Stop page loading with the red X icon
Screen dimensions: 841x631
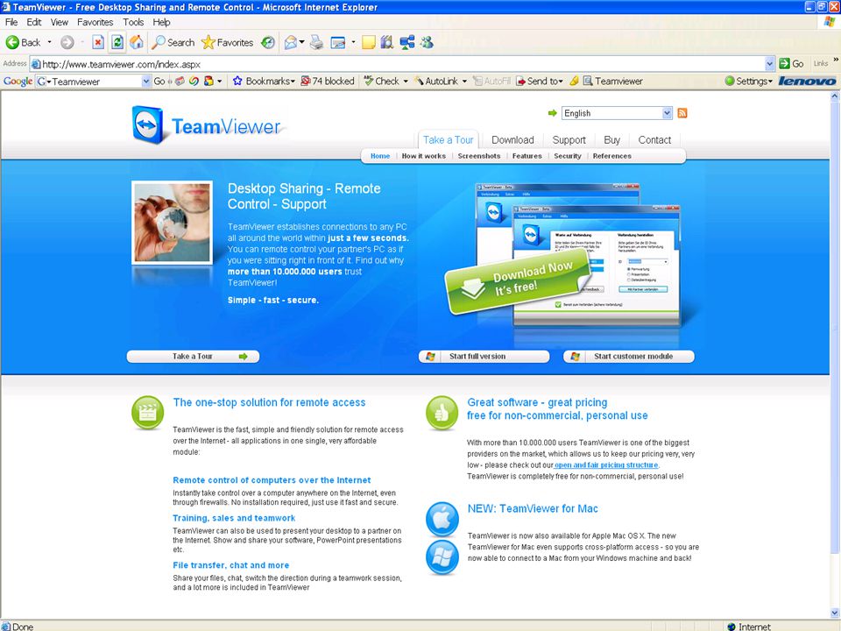97,42
